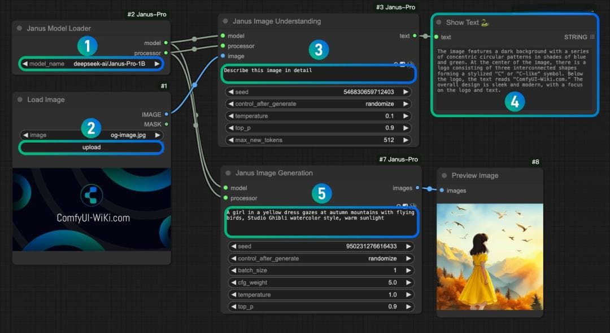Open control_after_generate option in Janus Image Understanding

(318, 104)
